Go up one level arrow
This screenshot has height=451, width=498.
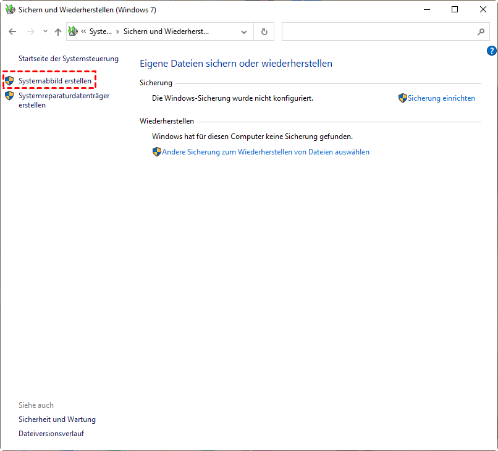click(58, 32)
